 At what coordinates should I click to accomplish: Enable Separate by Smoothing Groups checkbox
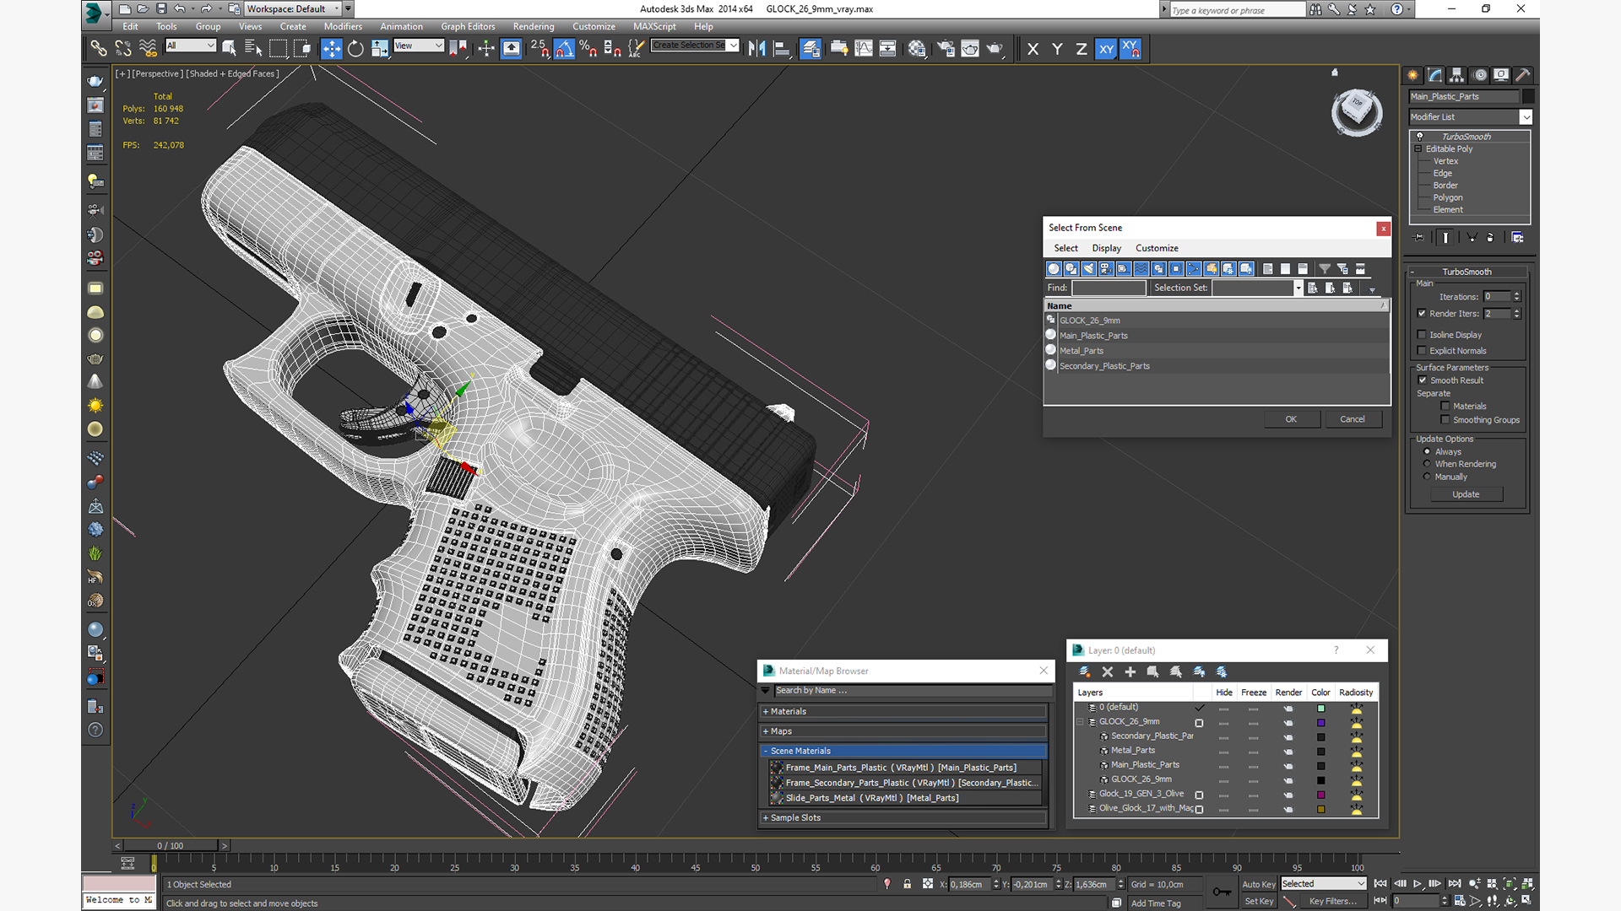point(1445,420)
